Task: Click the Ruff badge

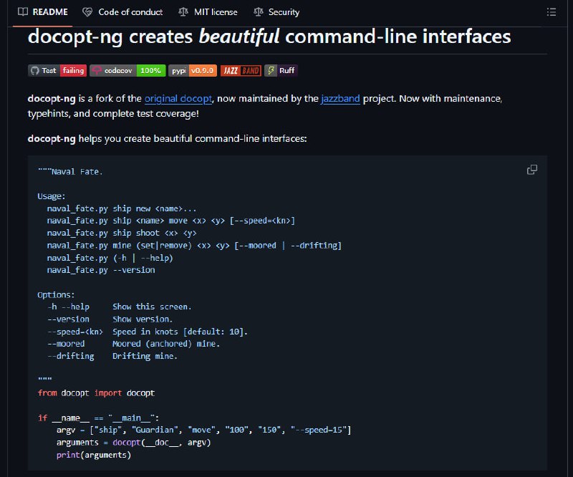Action: click(281, 70)
